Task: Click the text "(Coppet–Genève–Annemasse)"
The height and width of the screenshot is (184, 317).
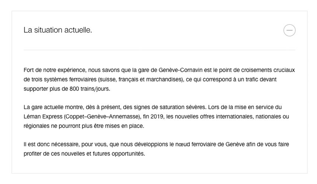Action: (102, 117)
